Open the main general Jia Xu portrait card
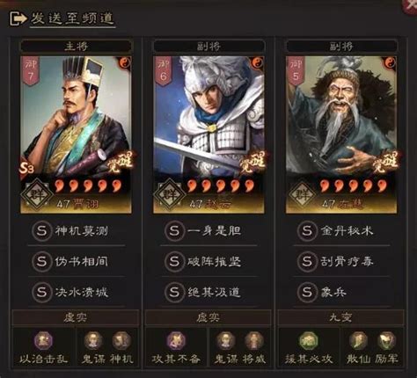417x378 pixels. tap(76, 134)
